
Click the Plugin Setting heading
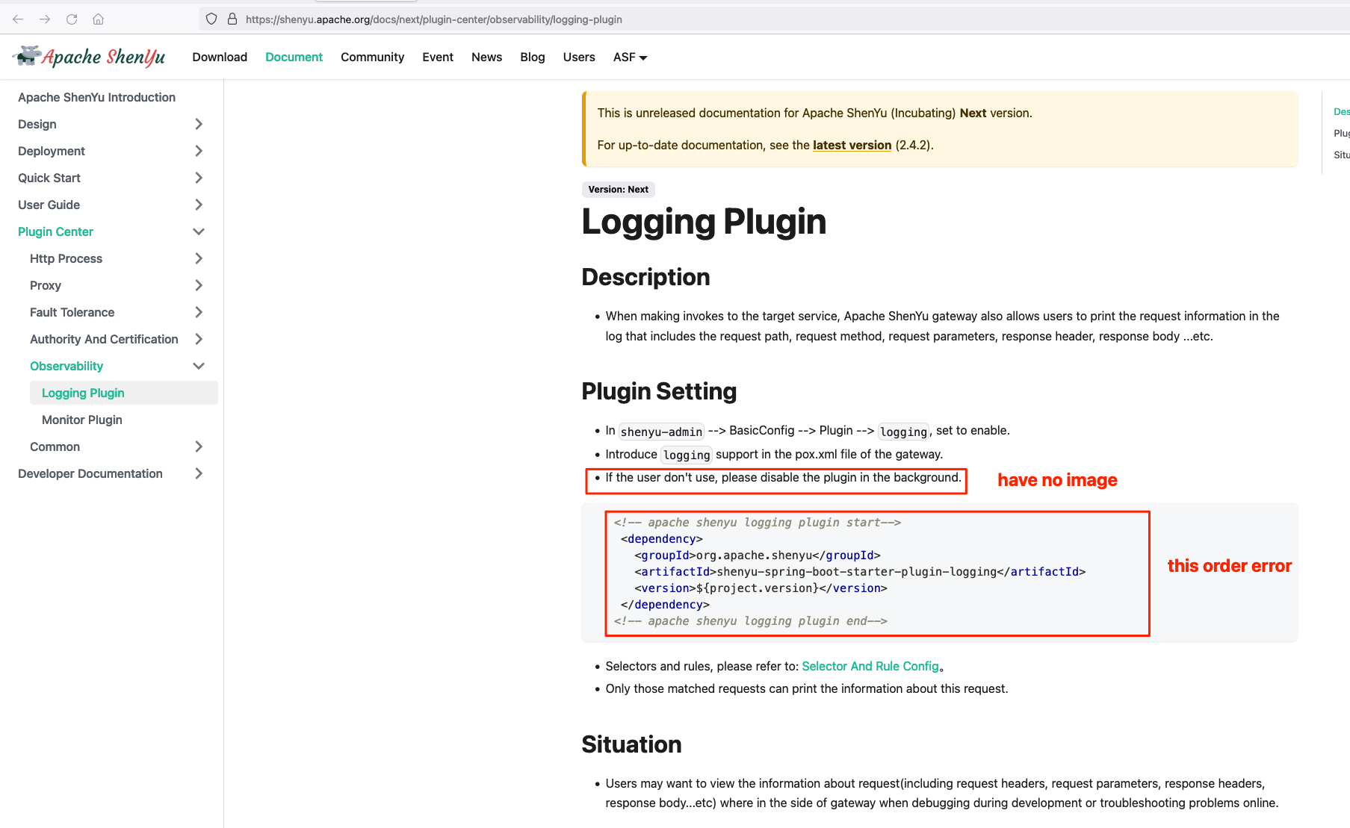[x=659, y=391]
